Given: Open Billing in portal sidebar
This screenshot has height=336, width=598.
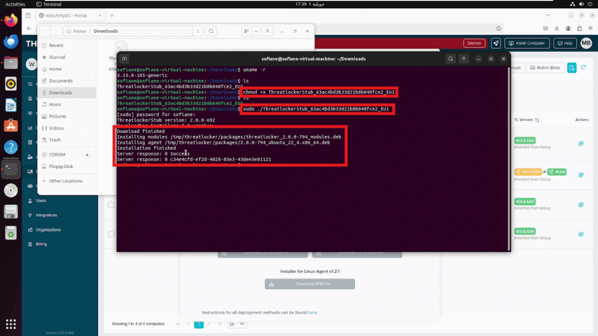Looking at the screenshot, I should [41, 244].
